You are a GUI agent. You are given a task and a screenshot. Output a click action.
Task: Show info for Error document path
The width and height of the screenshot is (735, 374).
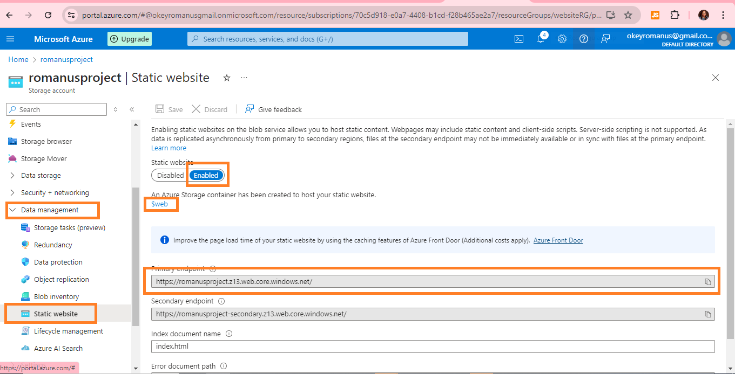(224, 366)
